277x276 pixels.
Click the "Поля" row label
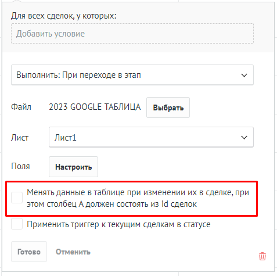[20, 166]
